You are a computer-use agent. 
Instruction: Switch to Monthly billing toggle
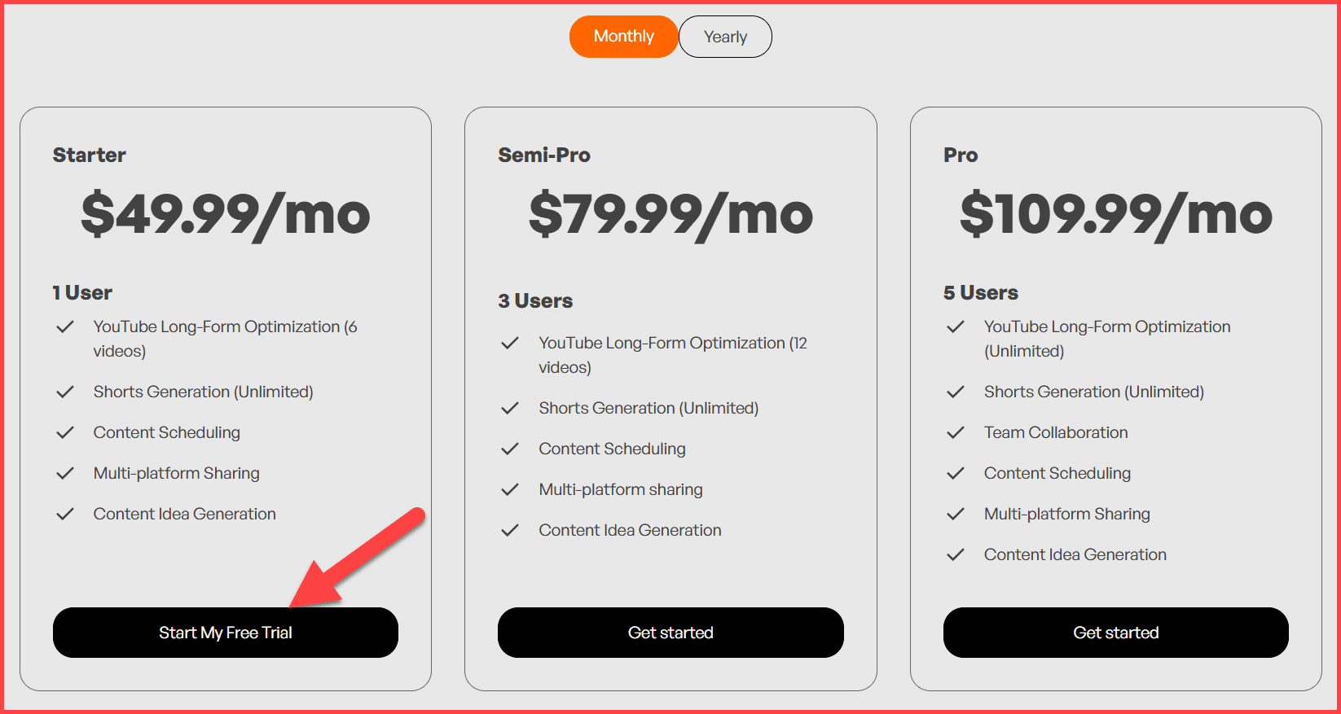click(x=623, y=37)
